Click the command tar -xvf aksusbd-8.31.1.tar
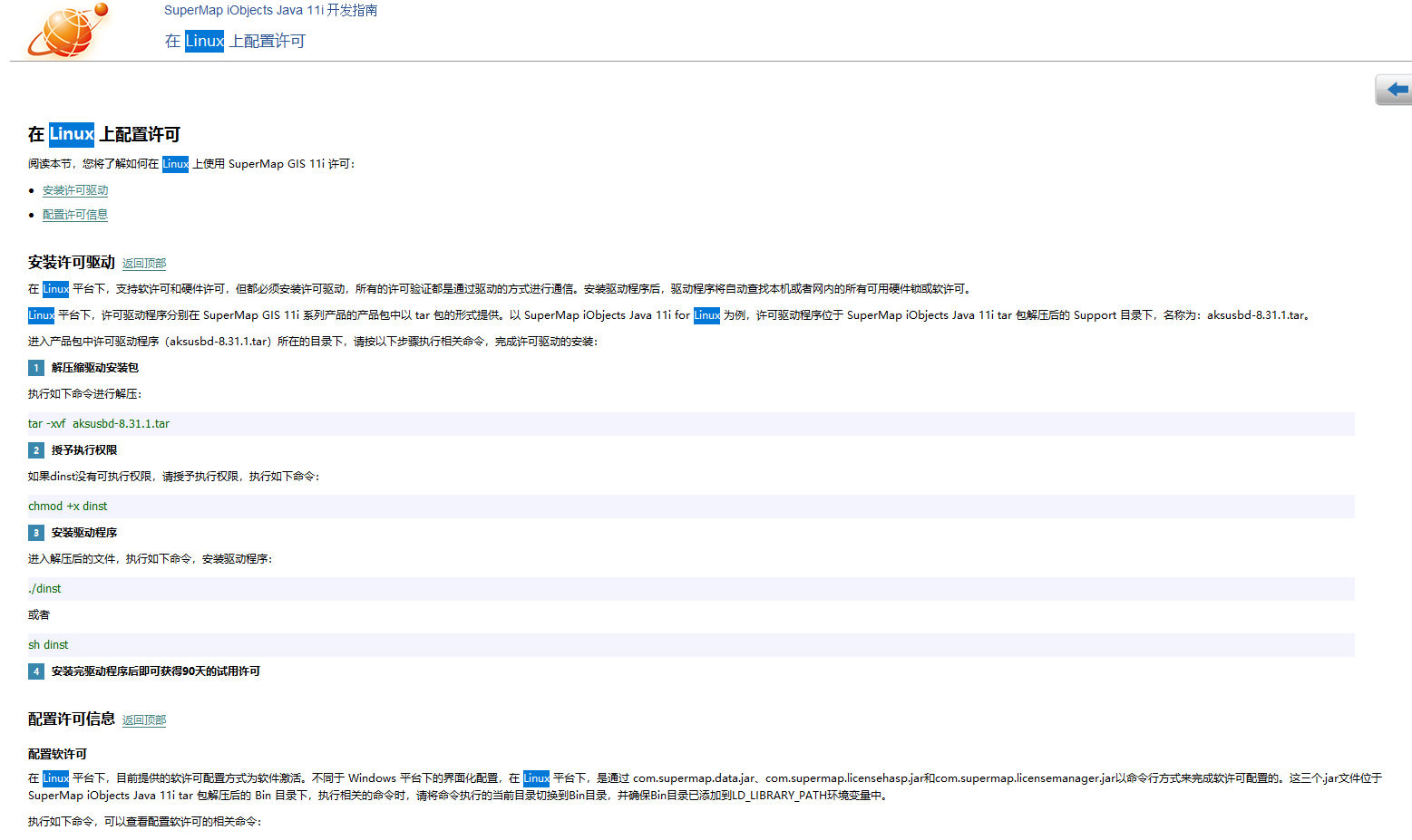The image size is (1412, 840). tap(99, 424)
